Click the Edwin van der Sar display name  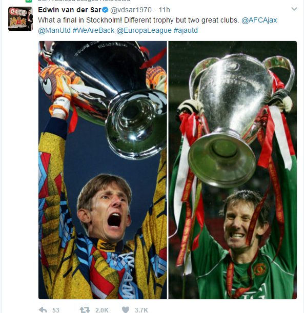pos(70,10)
